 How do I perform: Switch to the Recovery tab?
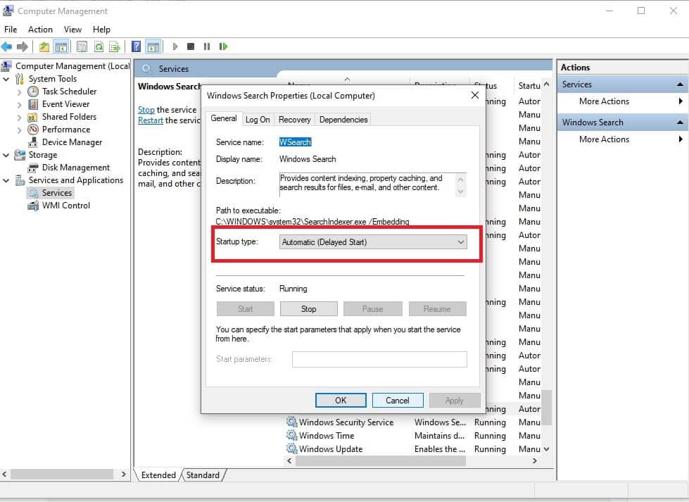294,120
